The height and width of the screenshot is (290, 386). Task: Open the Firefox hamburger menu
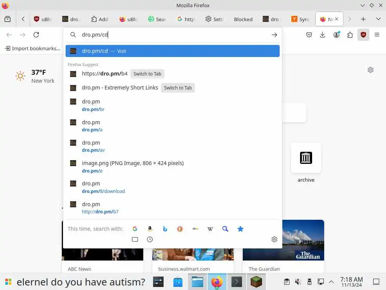click(x=377, y=35)
